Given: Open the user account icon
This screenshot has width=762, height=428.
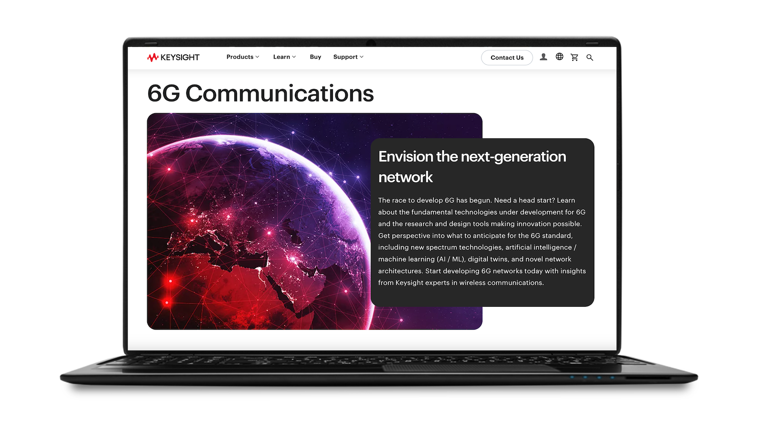Looking at the screenshot, I should pos(543,57).
